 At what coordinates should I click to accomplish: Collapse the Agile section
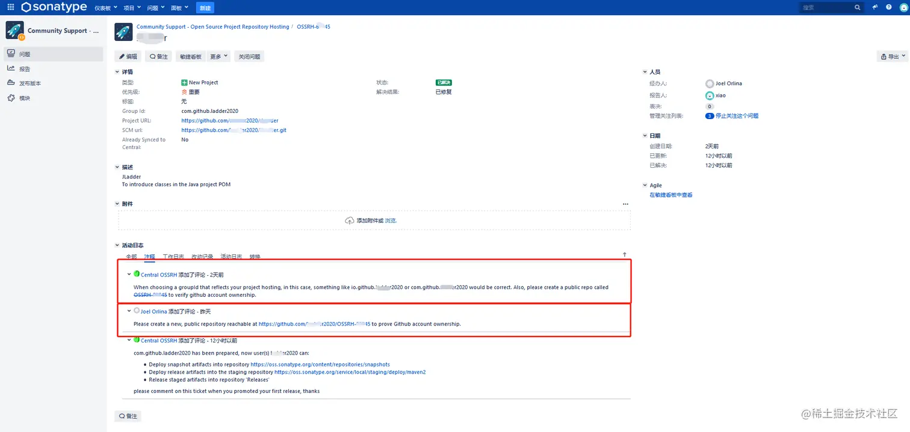pos(645,185)
